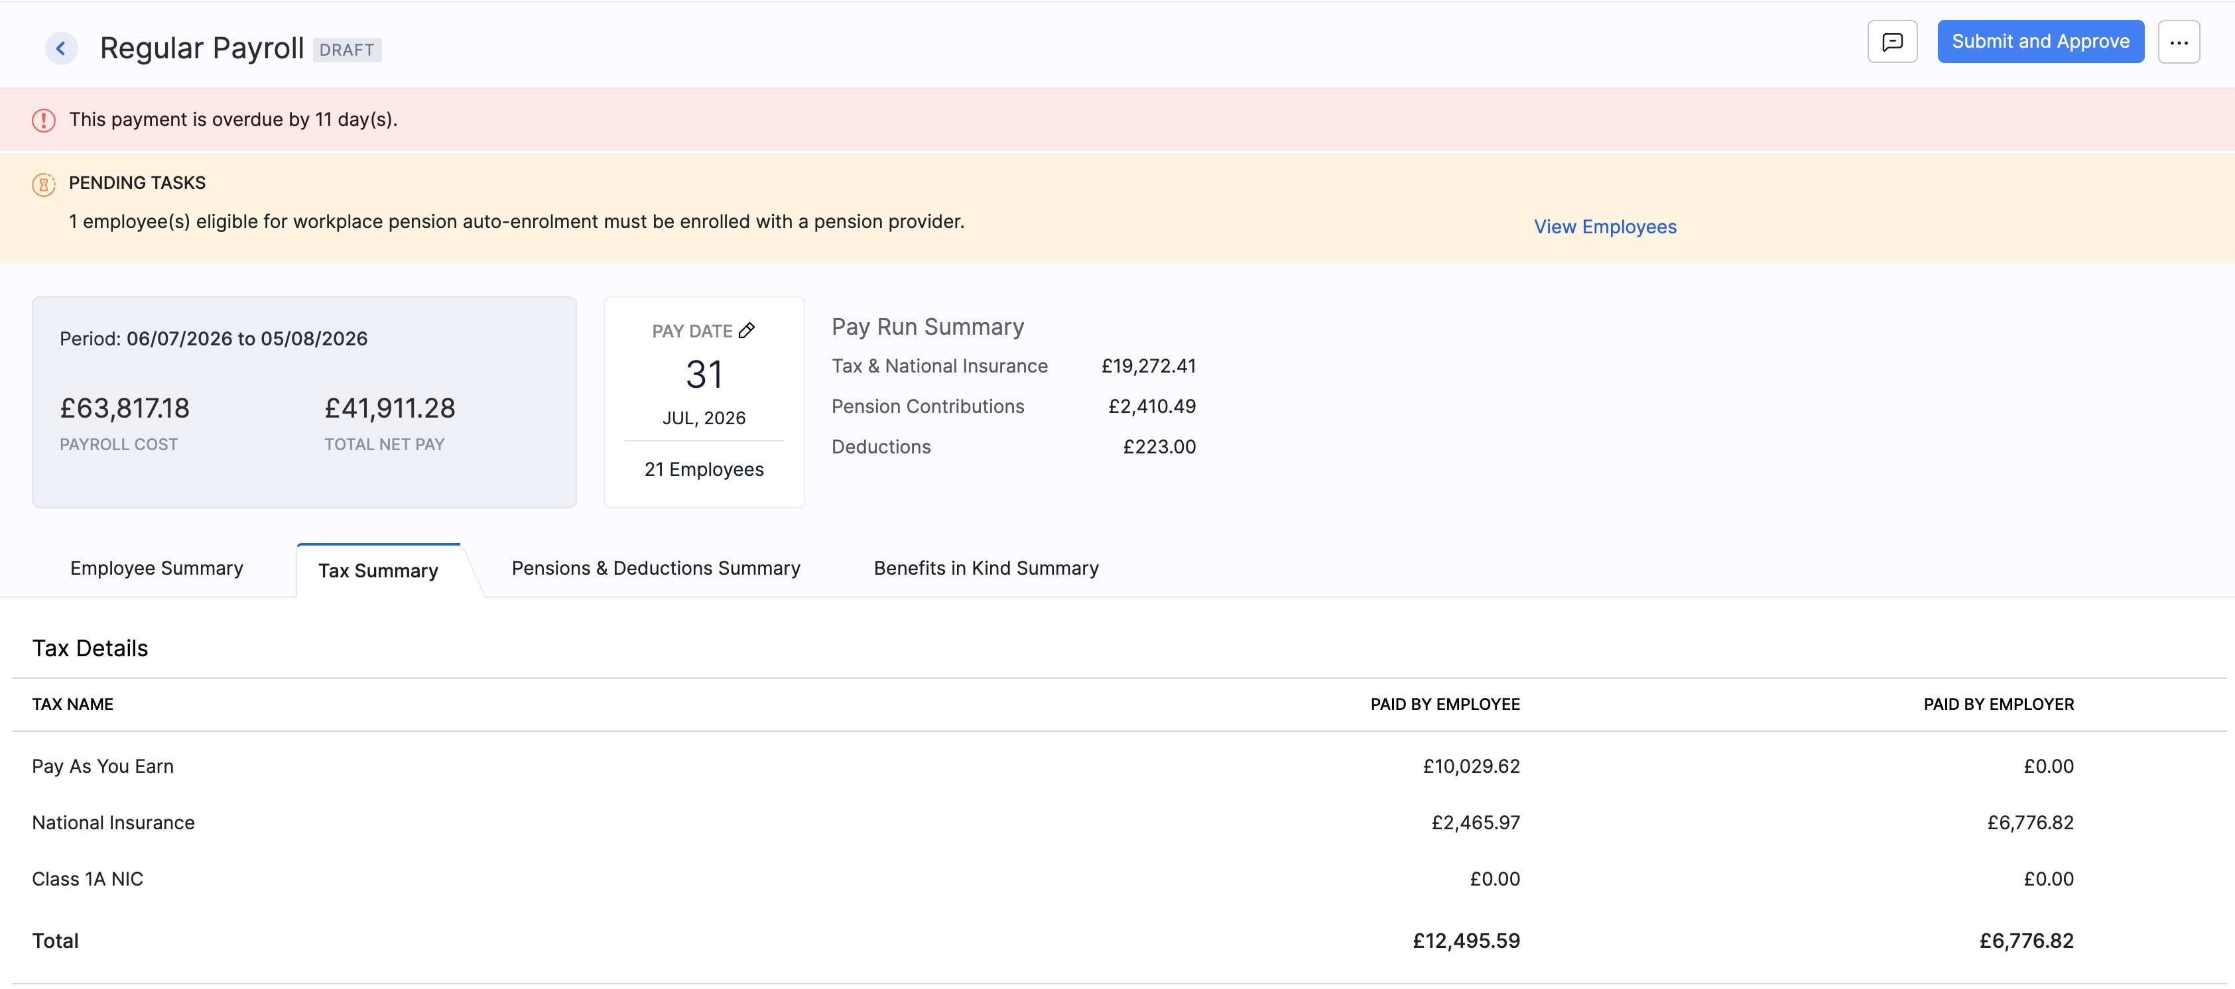Click total paid by employee £12,495.59

point(1466,941)
